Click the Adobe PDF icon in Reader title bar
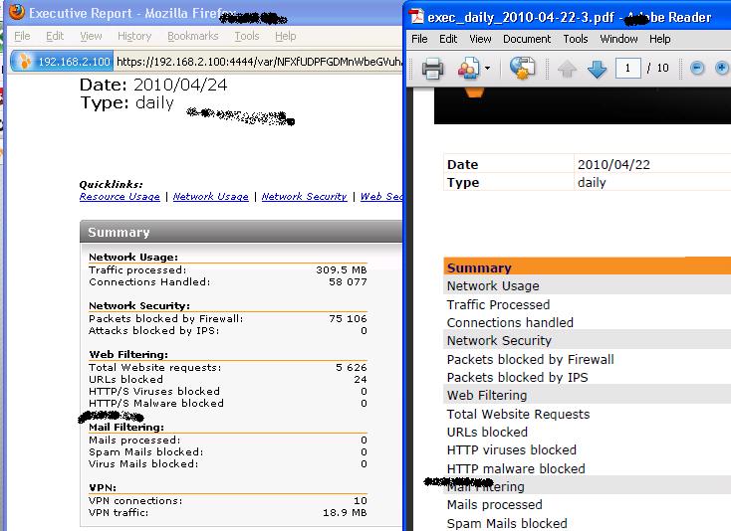This screenshot has width=731, height=531. pos(416,16)
